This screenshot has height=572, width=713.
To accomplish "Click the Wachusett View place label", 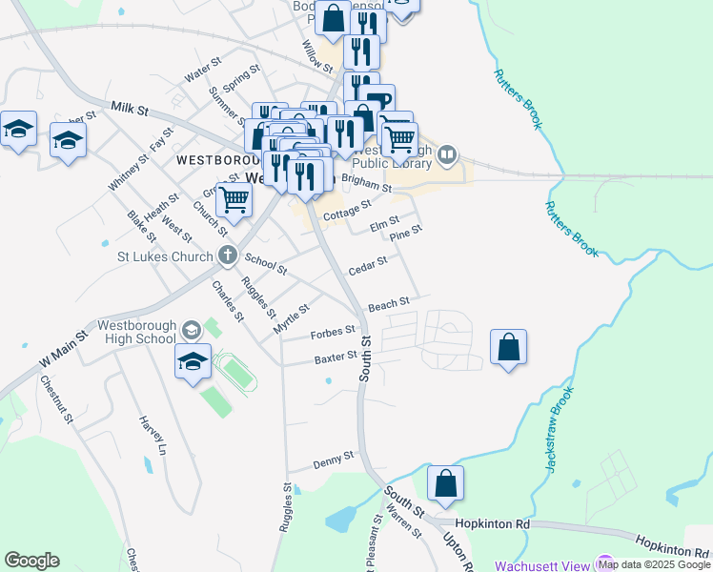I will pyautogui.click(x=542, y=566).
